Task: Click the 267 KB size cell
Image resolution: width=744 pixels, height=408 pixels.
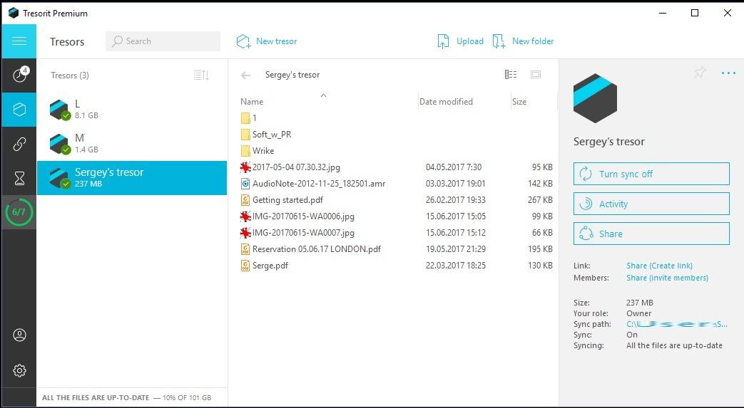Action: 540,200
